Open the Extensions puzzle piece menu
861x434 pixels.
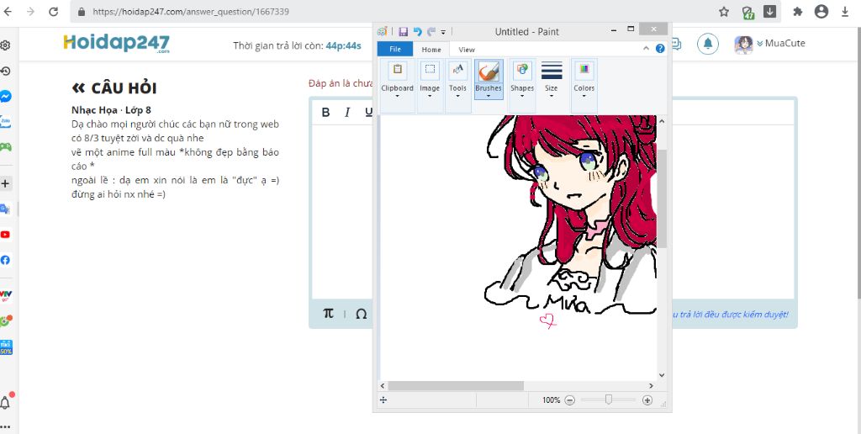[x=798, y=12]
